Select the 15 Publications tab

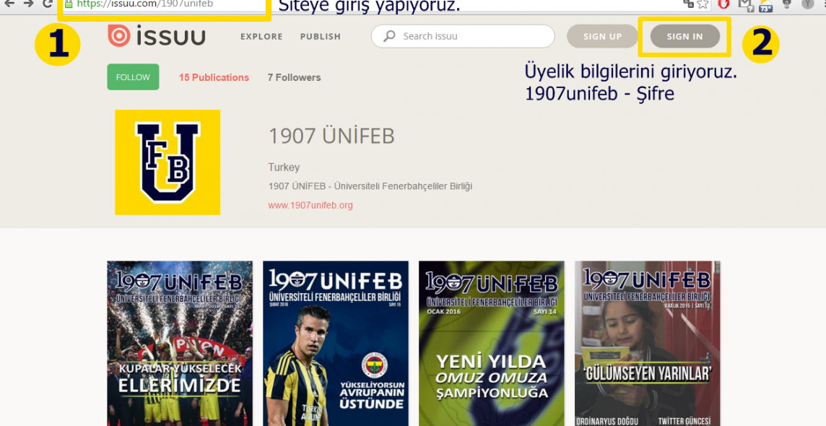pyautogui.click(x=214, y=77)
